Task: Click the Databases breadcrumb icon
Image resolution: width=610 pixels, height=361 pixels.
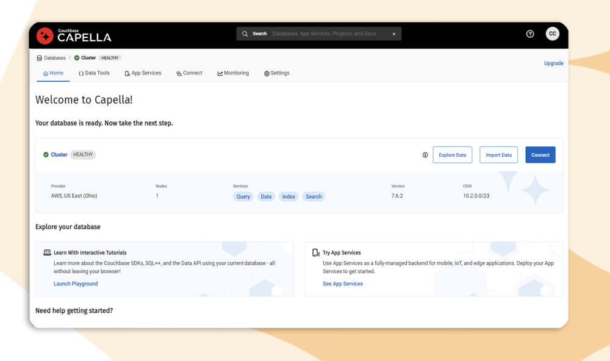Action: 38,58
